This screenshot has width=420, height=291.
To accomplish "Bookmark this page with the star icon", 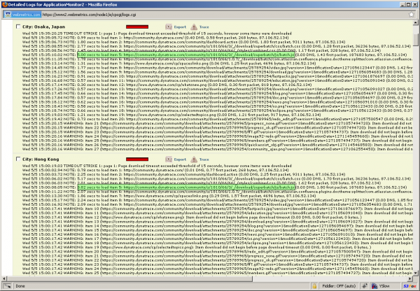I will (x=411, y=15).
